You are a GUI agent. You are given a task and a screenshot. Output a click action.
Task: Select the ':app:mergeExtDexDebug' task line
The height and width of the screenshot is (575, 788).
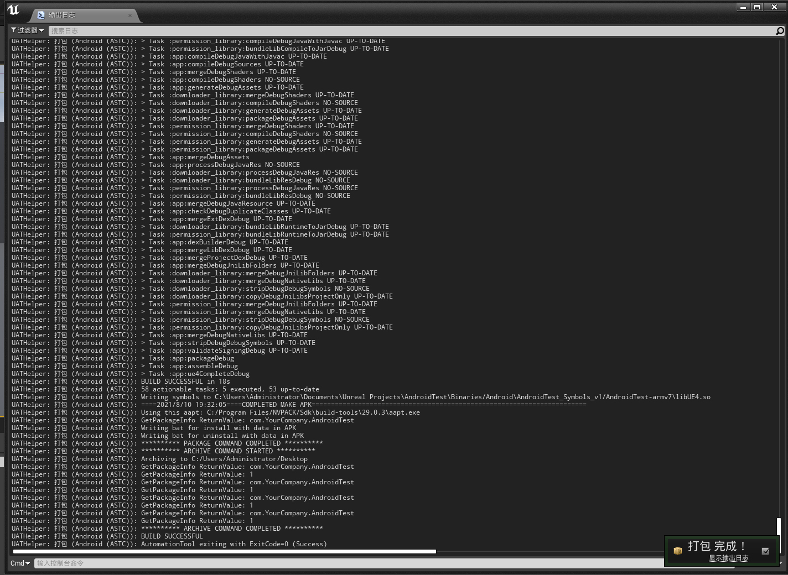point(152,219)
